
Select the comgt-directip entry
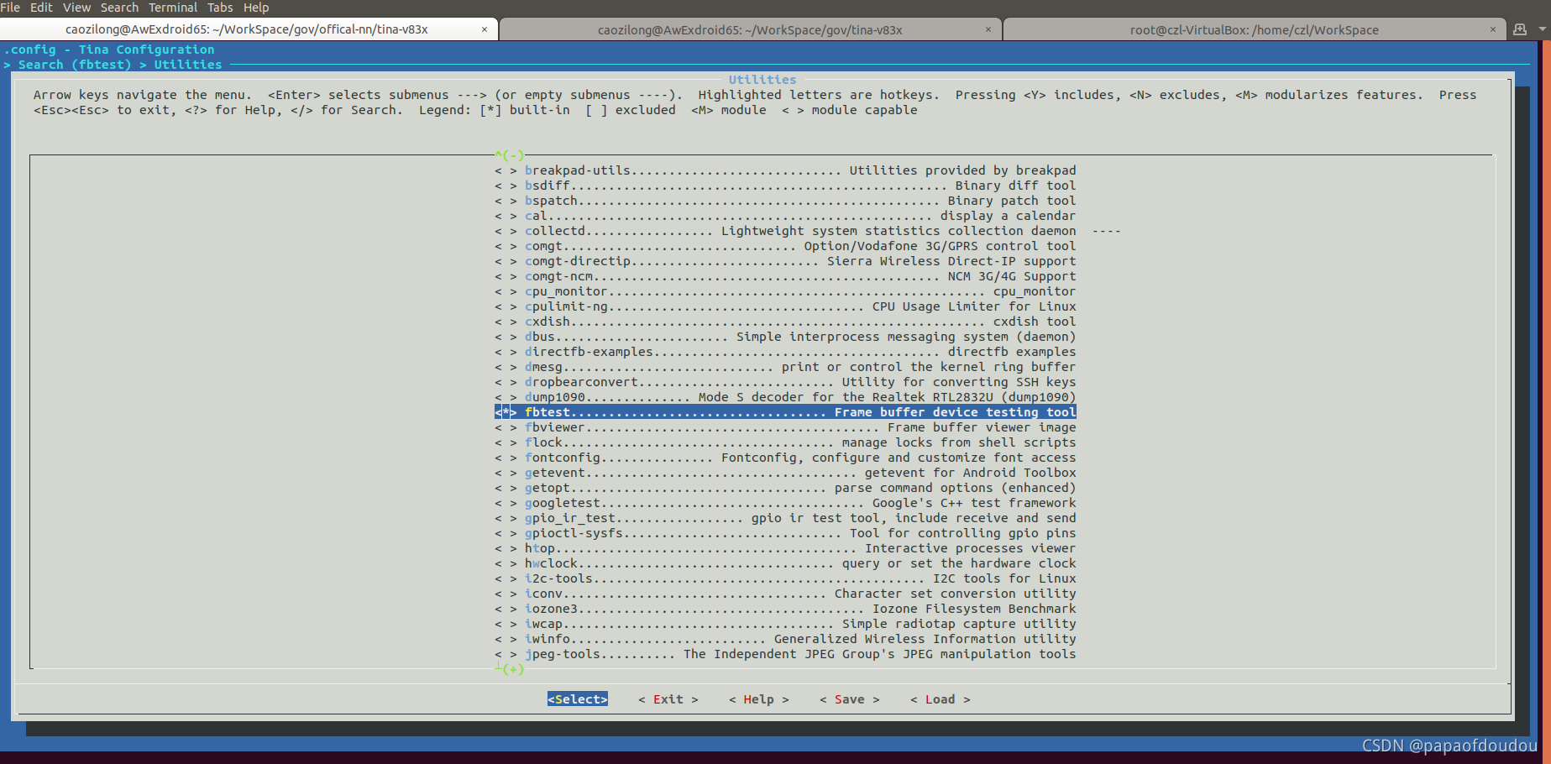pos(785,261)
